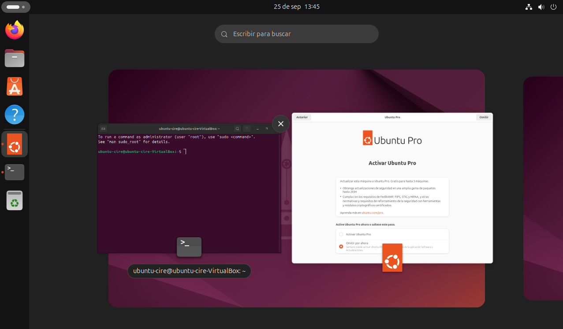This screenshot has width=563, height=329.
Task: Open the Help question mark icon
Action: click(x=15, y=115)
